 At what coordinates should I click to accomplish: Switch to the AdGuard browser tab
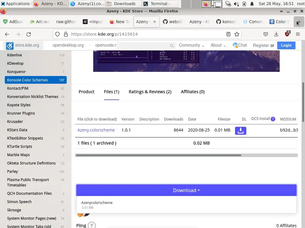[13, 22]
